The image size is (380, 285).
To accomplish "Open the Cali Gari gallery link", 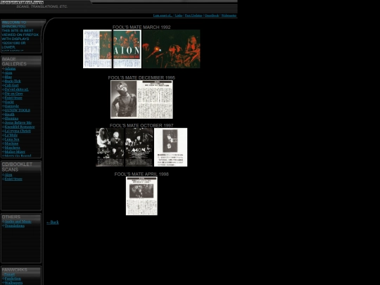I will (12, 85).
